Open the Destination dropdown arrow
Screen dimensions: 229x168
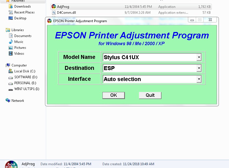coord(199,68)
